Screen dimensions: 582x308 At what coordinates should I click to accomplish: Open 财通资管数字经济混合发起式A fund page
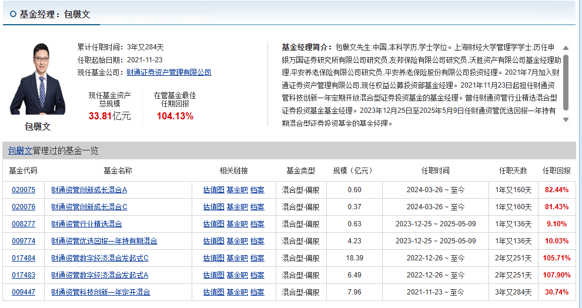(100, 275)
